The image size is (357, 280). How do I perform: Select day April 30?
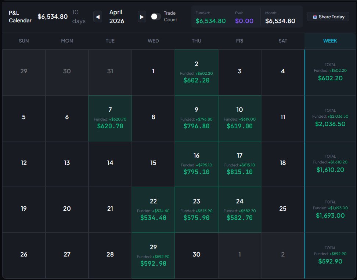coord(196,256)
